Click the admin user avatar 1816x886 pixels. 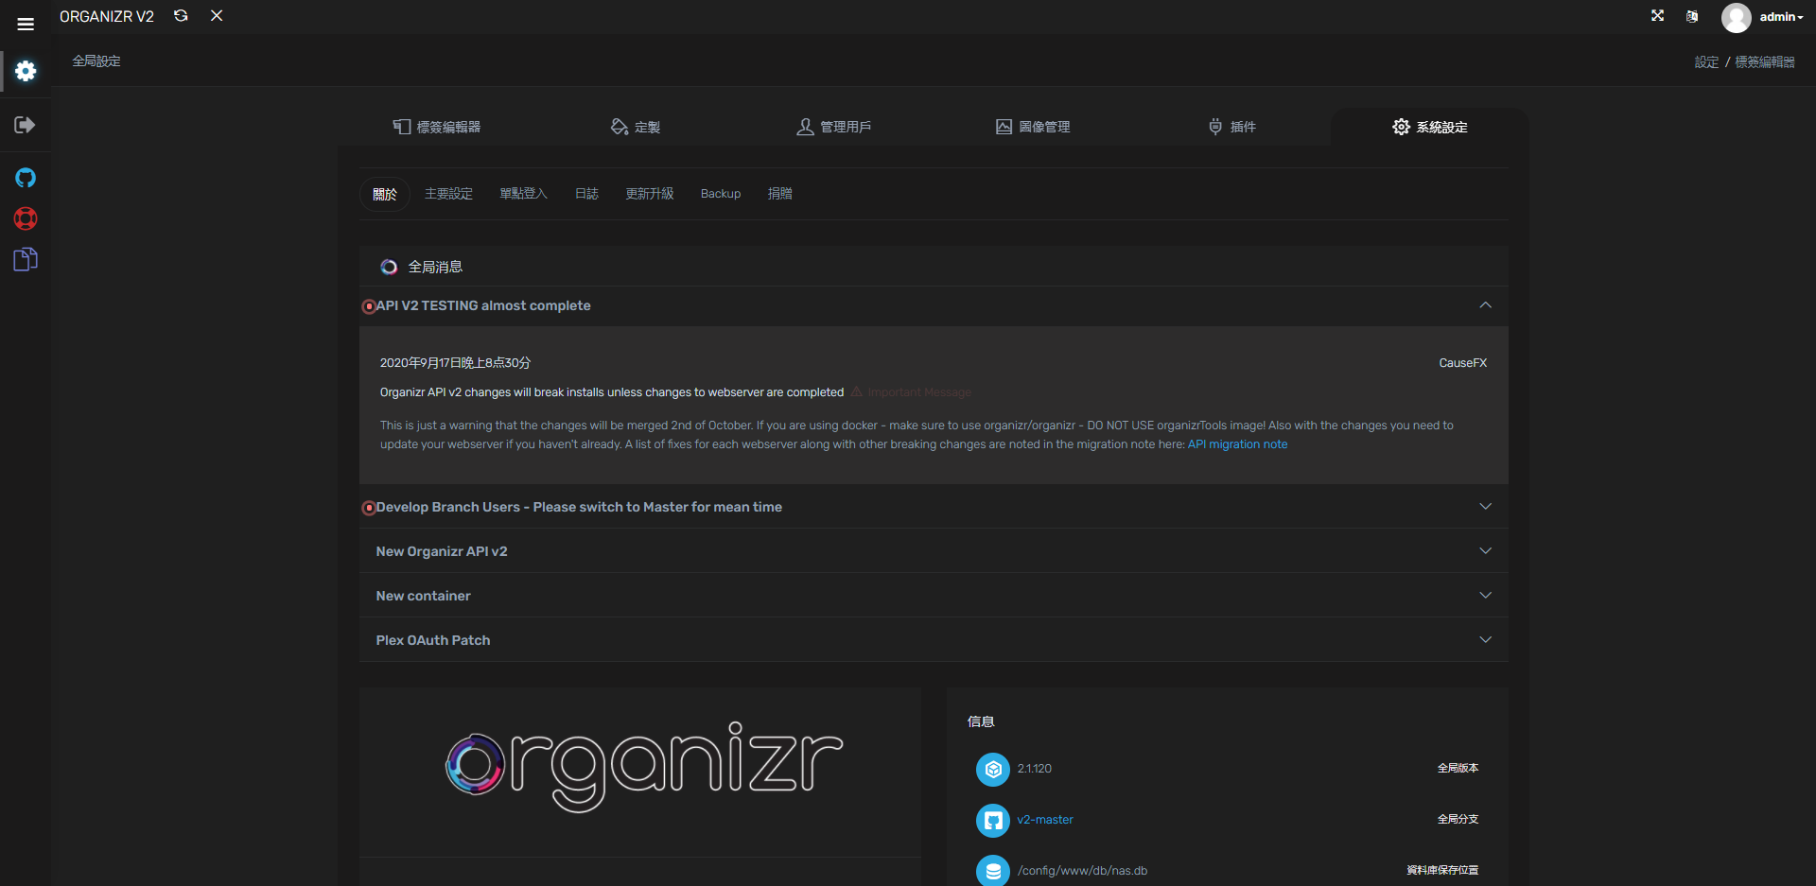(1736, 17)
